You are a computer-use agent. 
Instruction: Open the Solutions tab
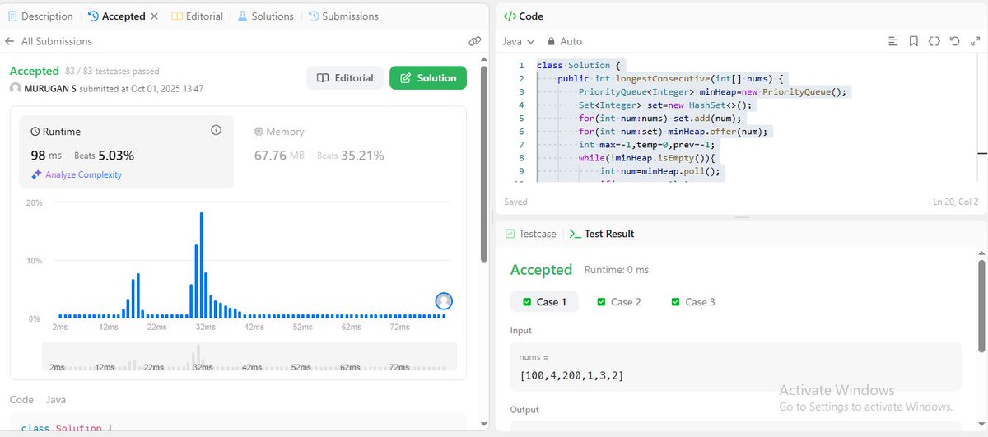[266, 16]
